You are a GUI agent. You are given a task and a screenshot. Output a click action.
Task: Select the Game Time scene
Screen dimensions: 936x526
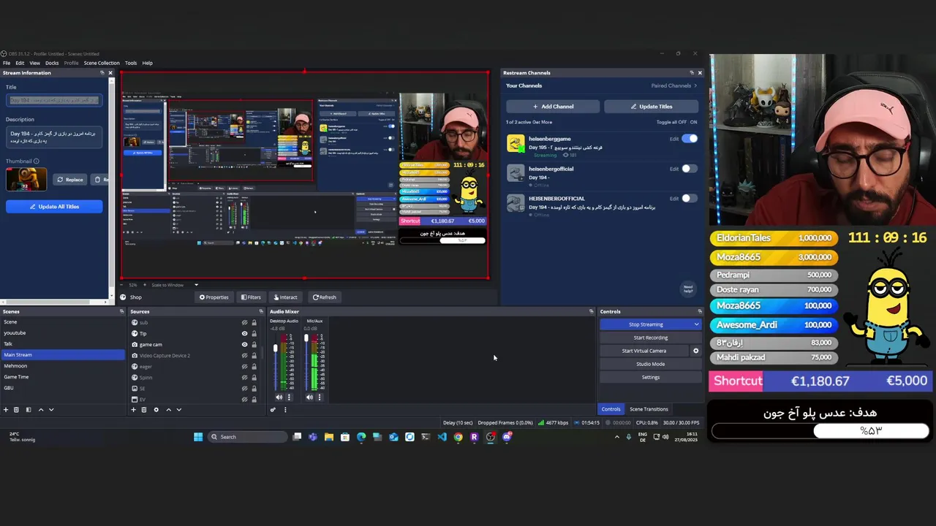click(62, 377)
